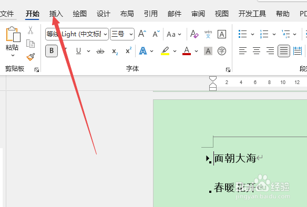Open the Numbering library dropdown
Screen dimensions: 307x207
[274, 35]
